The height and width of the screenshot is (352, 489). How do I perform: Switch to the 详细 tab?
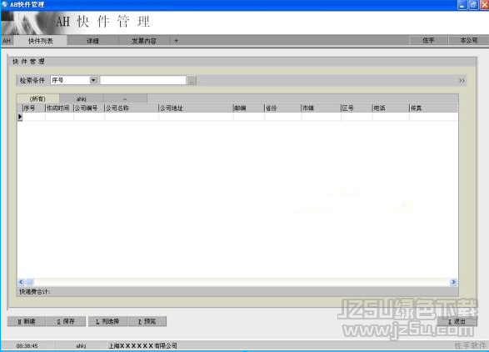click(x=92, y=41)
